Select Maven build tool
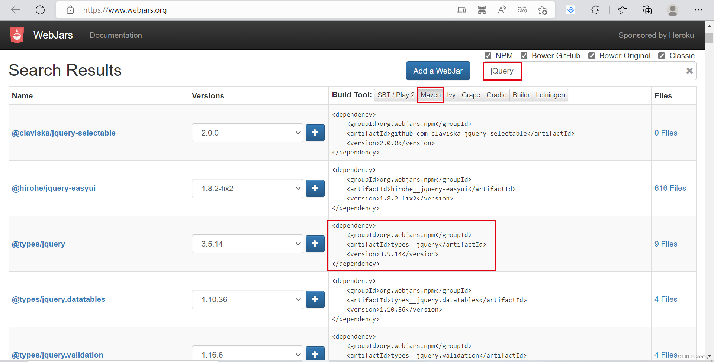The height and width of the screenshot is (362, 714). coord(431,95)
